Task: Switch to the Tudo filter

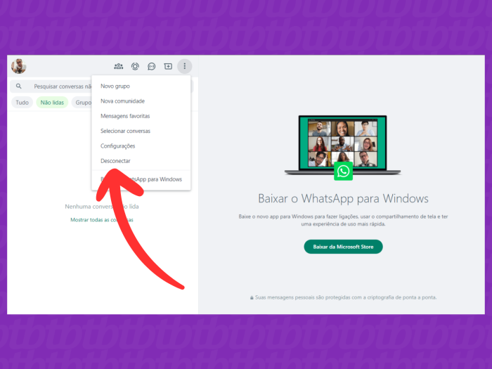Action: 22,103
